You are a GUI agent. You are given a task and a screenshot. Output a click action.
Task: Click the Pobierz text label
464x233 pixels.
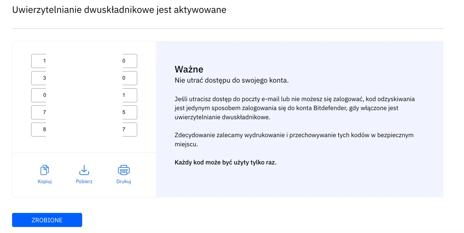(84, 181)
